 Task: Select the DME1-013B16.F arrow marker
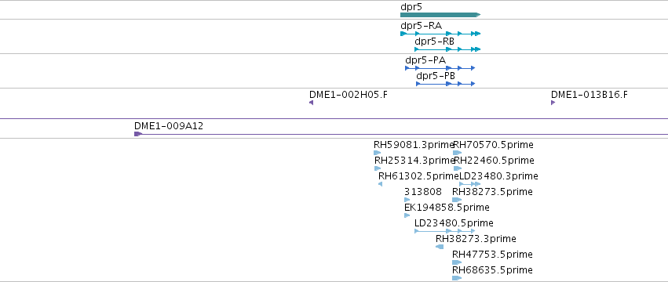(x=553, y=103)
